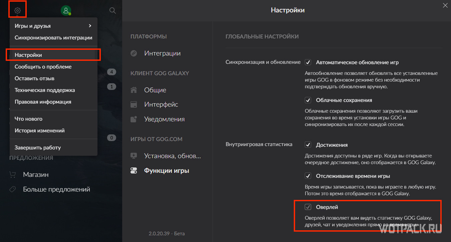Toggle Облачные сохранения checkbox
The width and height of the screenshot is (451, 242).
(308, 100)
